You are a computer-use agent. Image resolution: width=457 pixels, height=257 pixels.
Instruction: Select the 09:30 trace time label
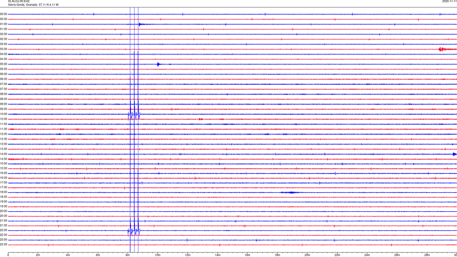point(3,109)
